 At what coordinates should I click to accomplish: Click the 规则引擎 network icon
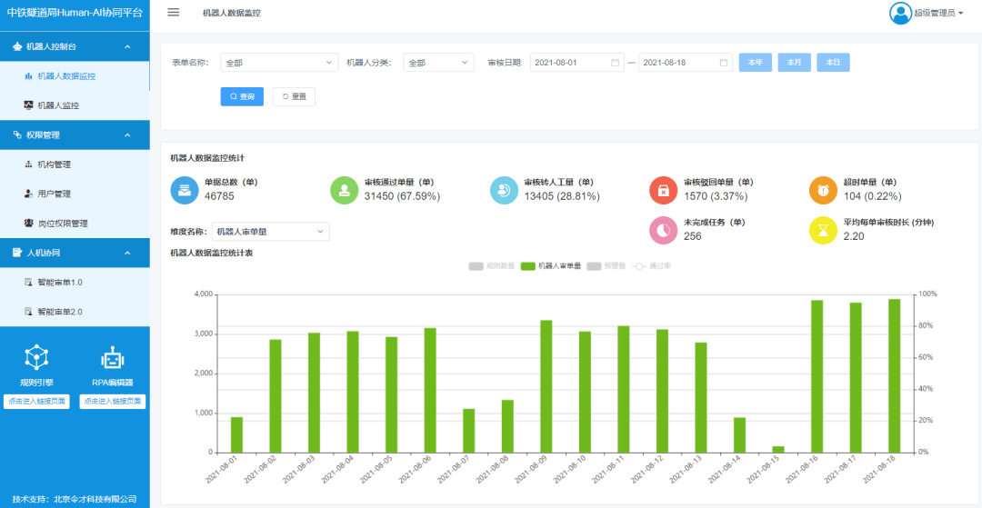pyautogui.click(x=35, y=357)
